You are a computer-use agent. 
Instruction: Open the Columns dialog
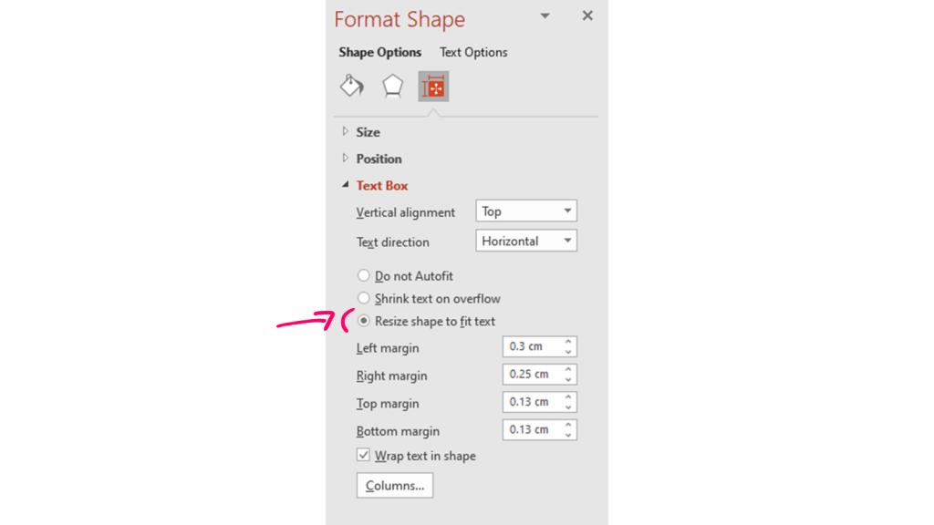click(394, 485)
